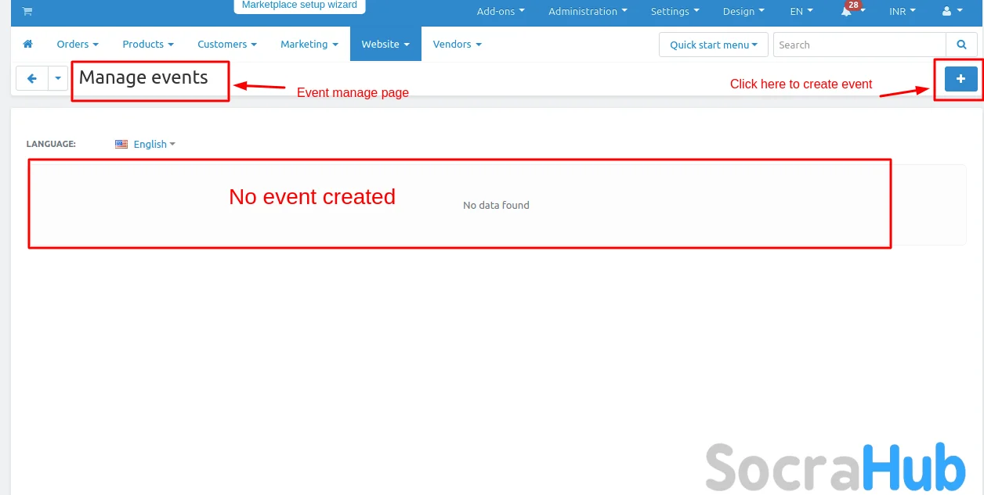Expand the Quick start menu dropdown
The height and width of the screenshot is (495, 984).
pyautogui.click(x=713, y=45)
